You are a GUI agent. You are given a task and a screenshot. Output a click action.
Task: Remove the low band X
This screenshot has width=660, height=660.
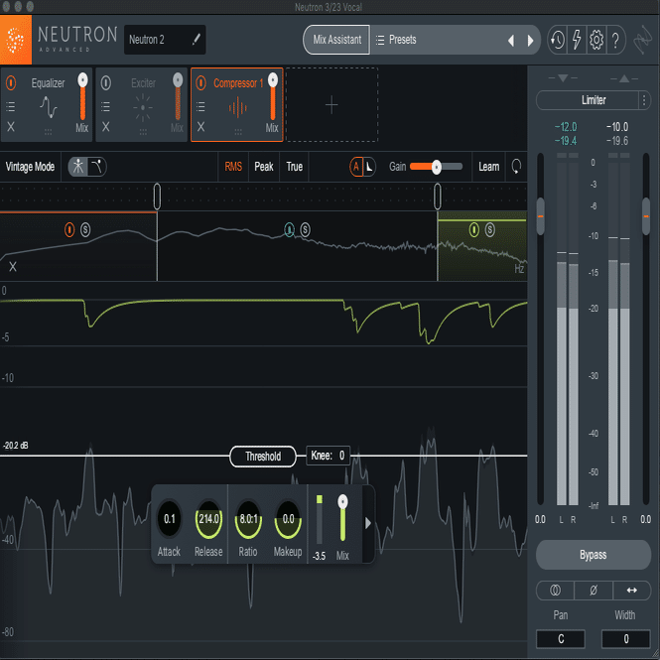[x=13, y=266]
